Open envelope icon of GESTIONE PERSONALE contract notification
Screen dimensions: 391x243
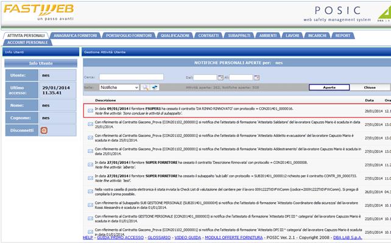click(90, 218)
